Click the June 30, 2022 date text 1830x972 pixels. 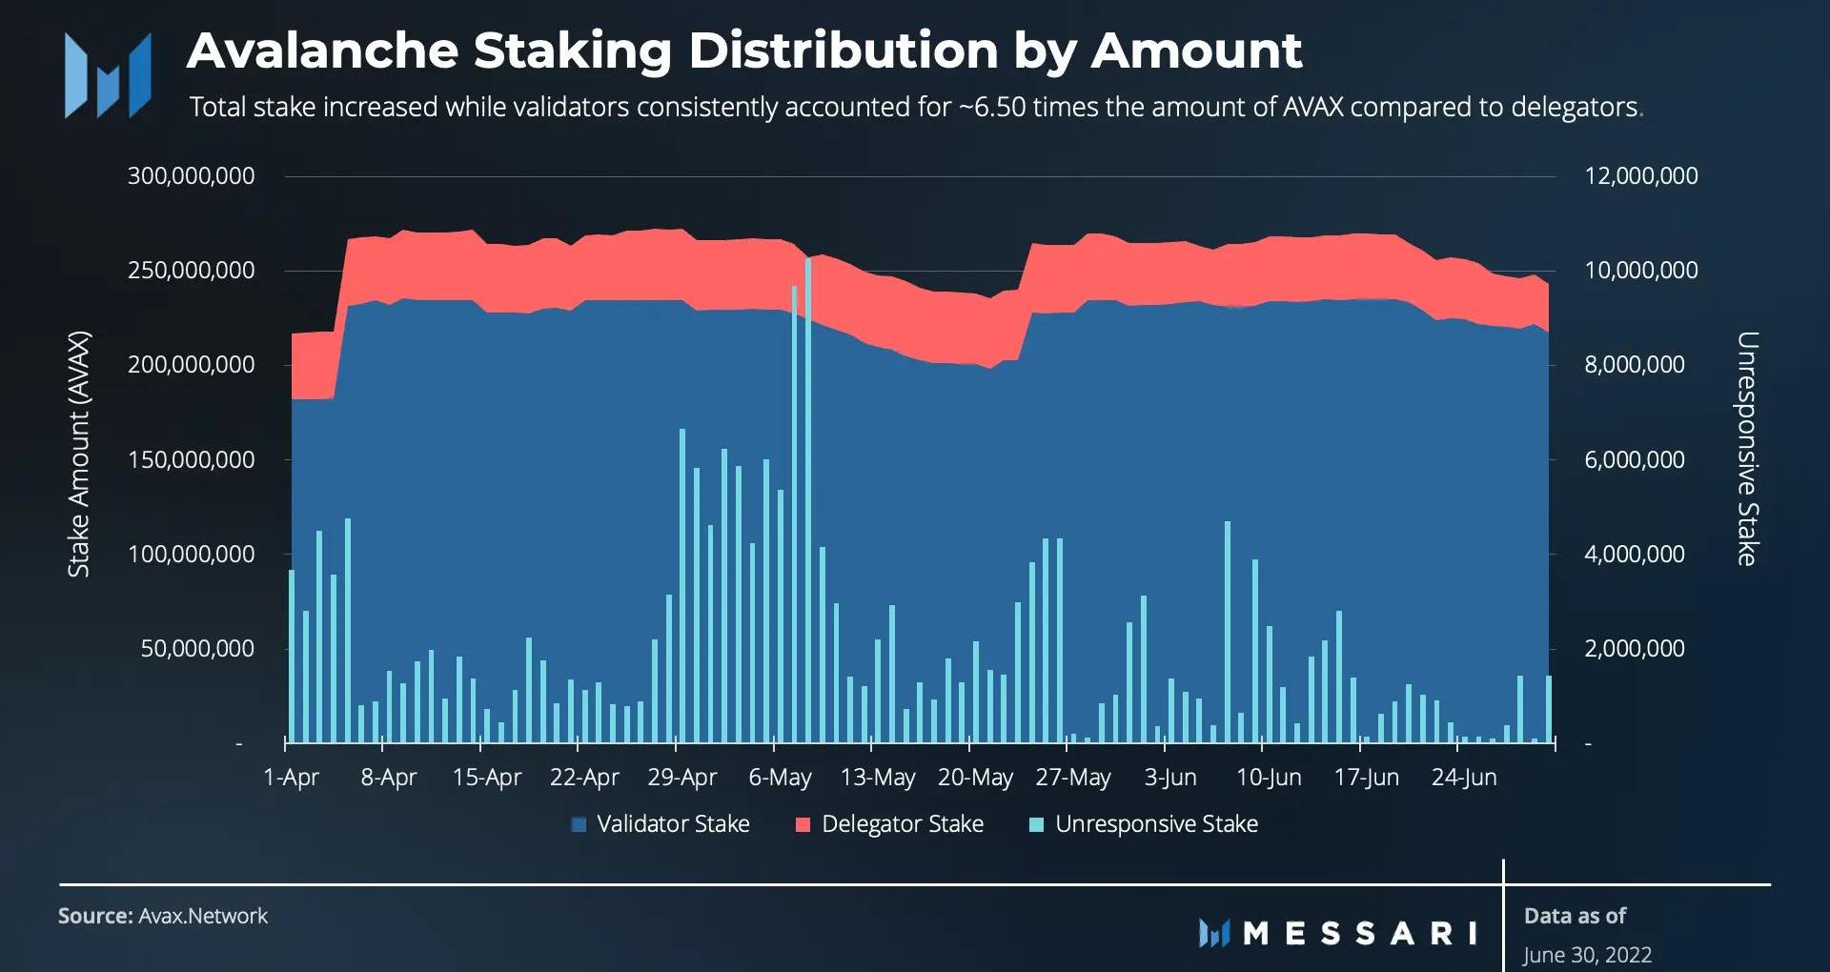1587,955
